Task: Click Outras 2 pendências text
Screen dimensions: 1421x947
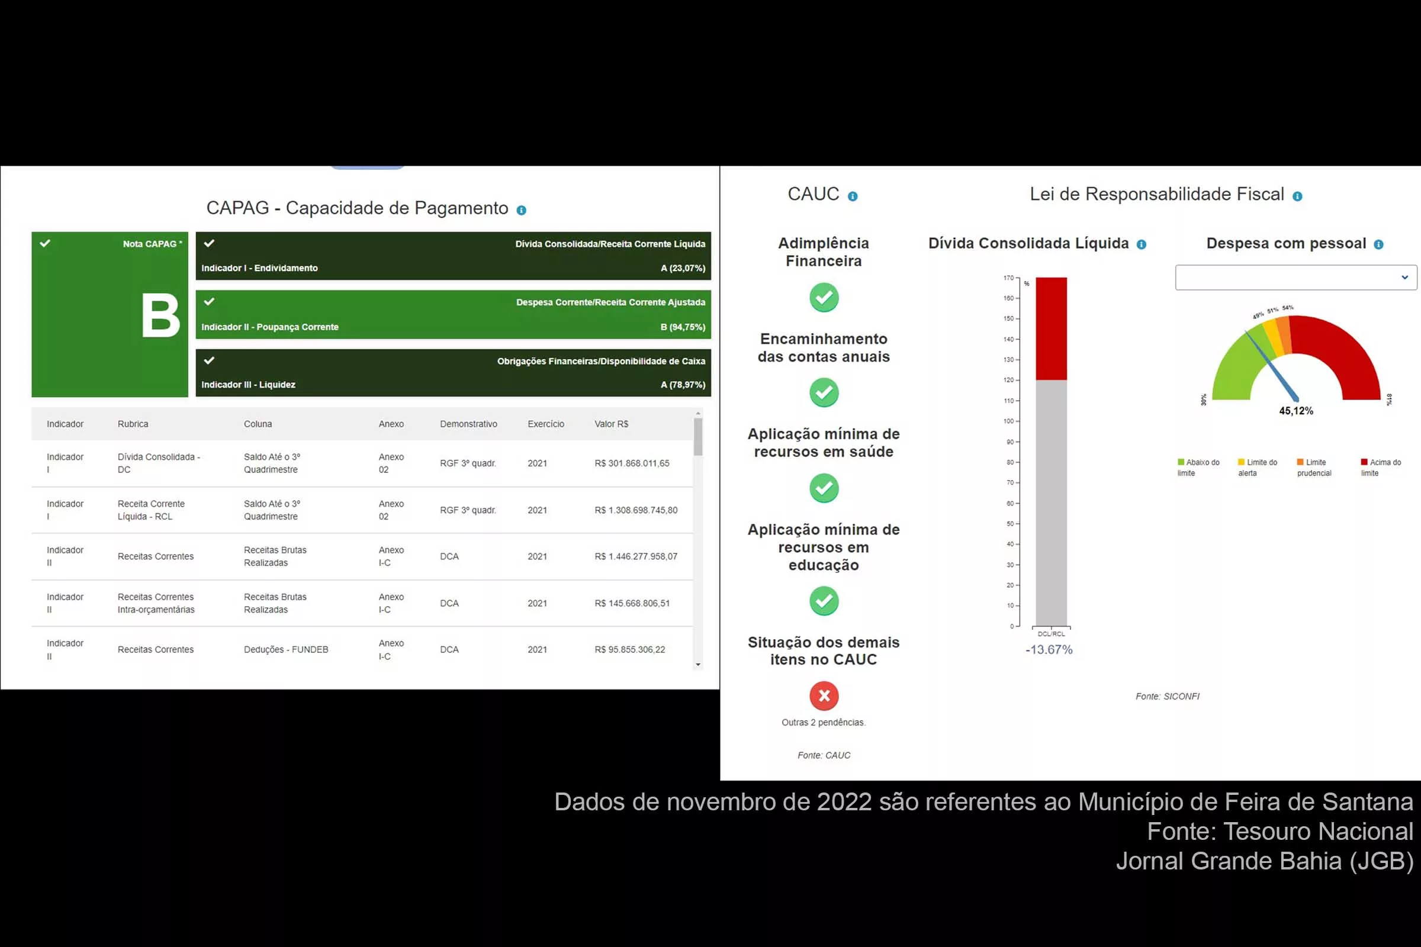Action: [824, 722]
